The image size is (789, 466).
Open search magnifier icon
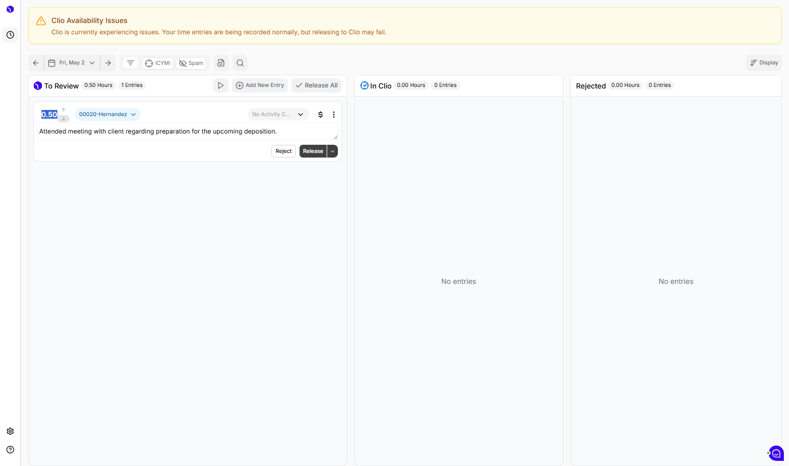240,63
